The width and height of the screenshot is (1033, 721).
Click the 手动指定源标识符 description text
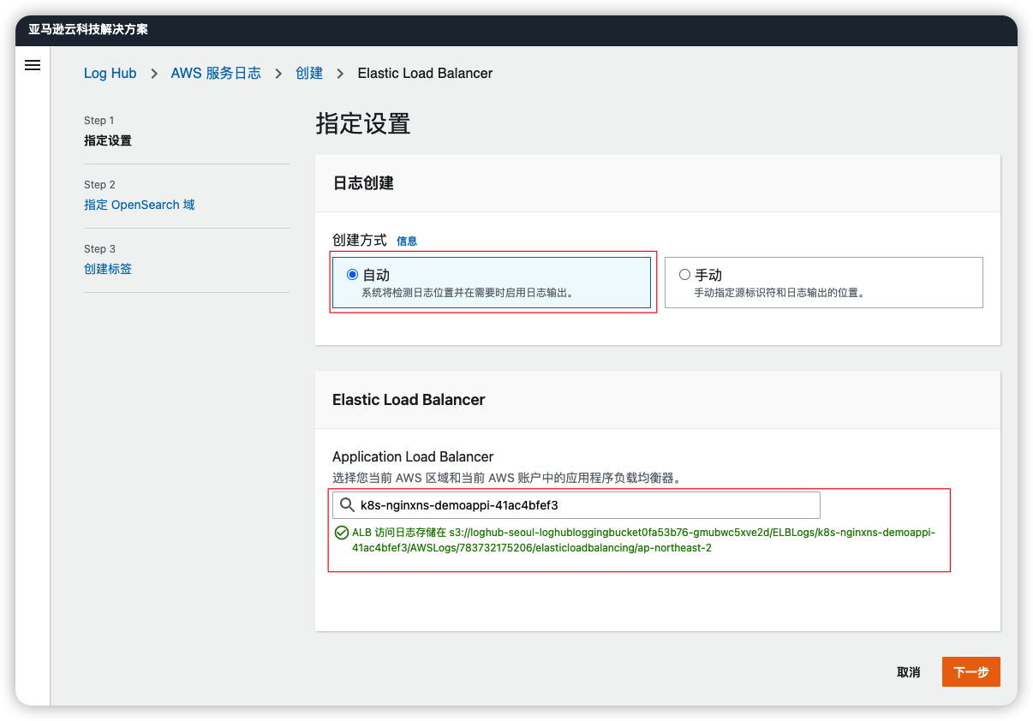pyautogui.click(x=779, y=293)
